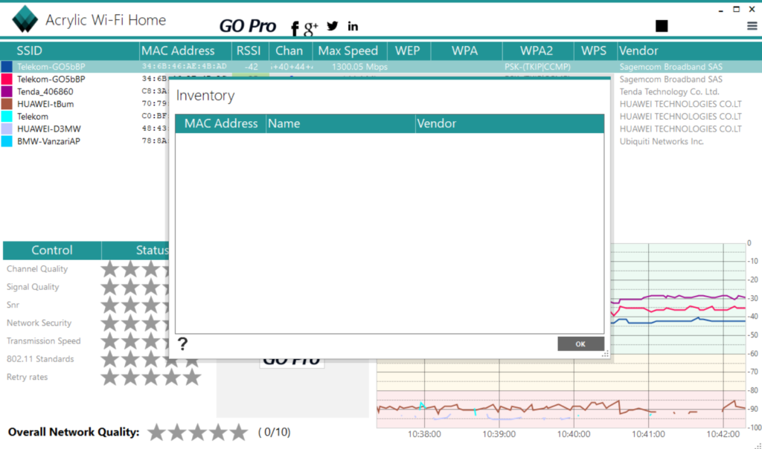The width and height of the screenshot is (762, 449).
Task: Click the brown swatch for HUAWEI-tBum
Action: (x=7, y=104)
